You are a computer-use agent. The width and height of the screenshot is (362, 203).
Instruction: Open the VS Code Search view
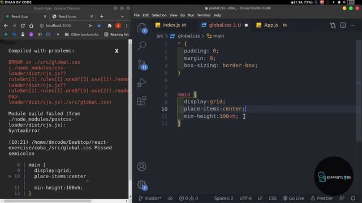pyautogui.click(x=142, y=46)
